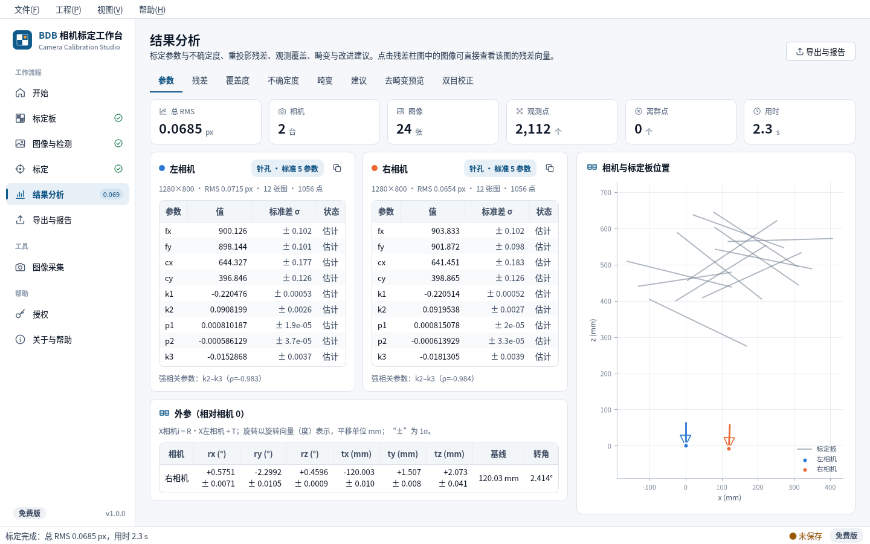Click the 基线 value 120.03 mm
The height and width of the screenshot is (544, 870).
498,478
